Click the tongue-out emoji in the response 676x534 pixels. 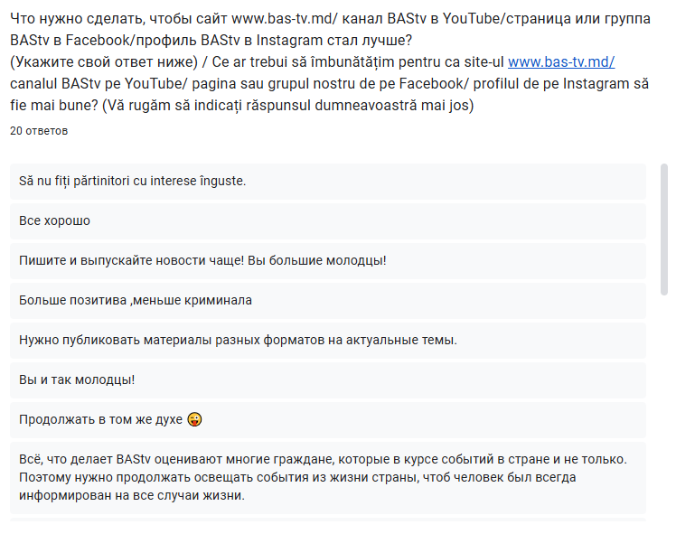click(194, 420)
